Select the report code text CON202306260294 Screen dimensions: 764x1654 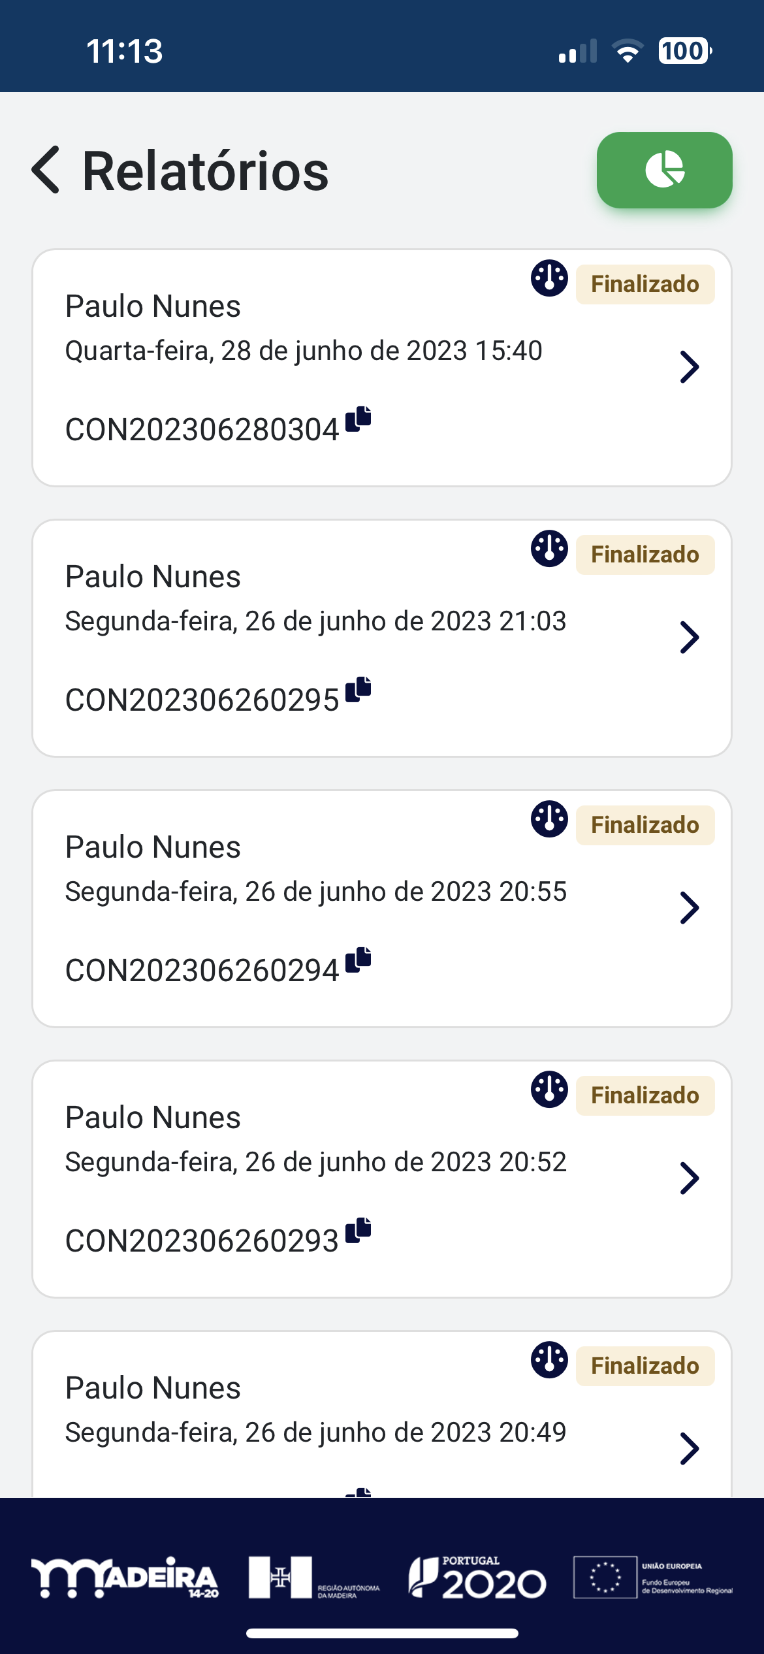(x=202, y=971)
